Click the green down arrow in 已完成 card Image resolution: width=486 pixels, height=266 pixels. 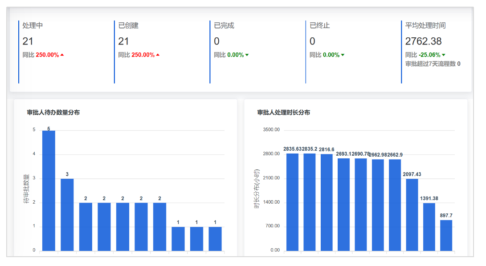click(247, 55)
